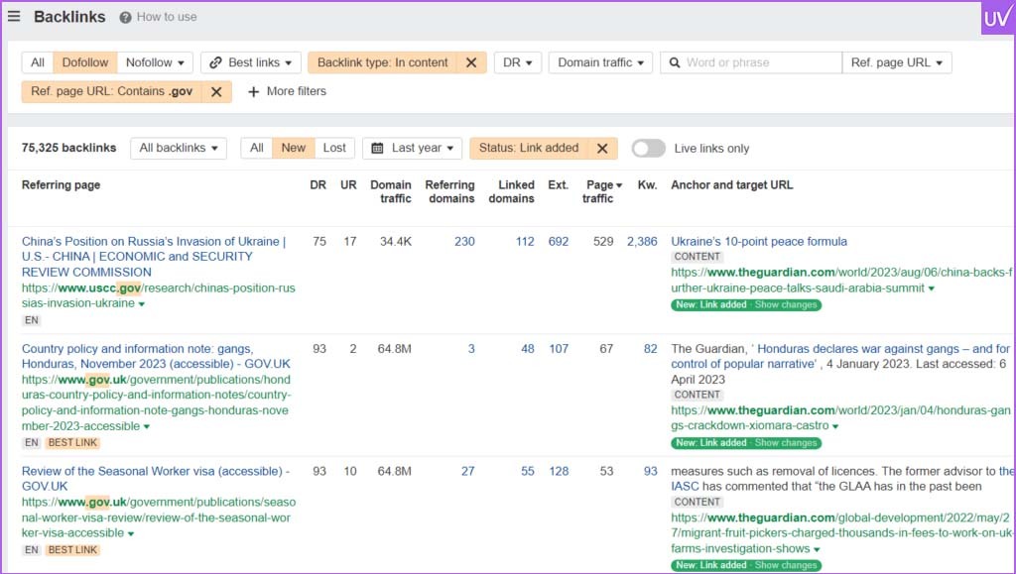The width and height of the screenshot is (1016, 574).
Task: Click the Status: Link added filter
Action: pos(529,148)
